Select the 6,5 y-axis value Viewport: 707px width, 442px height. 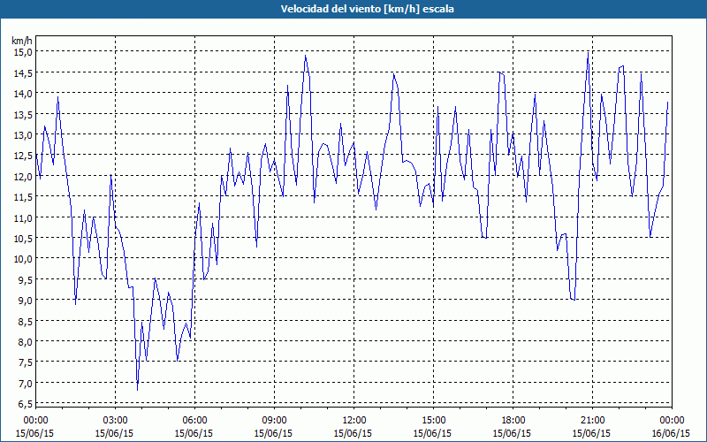click(26, 404)
